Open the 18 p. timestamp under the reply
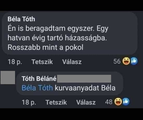Viewport: 143px width, 120px height. point(29,102)
